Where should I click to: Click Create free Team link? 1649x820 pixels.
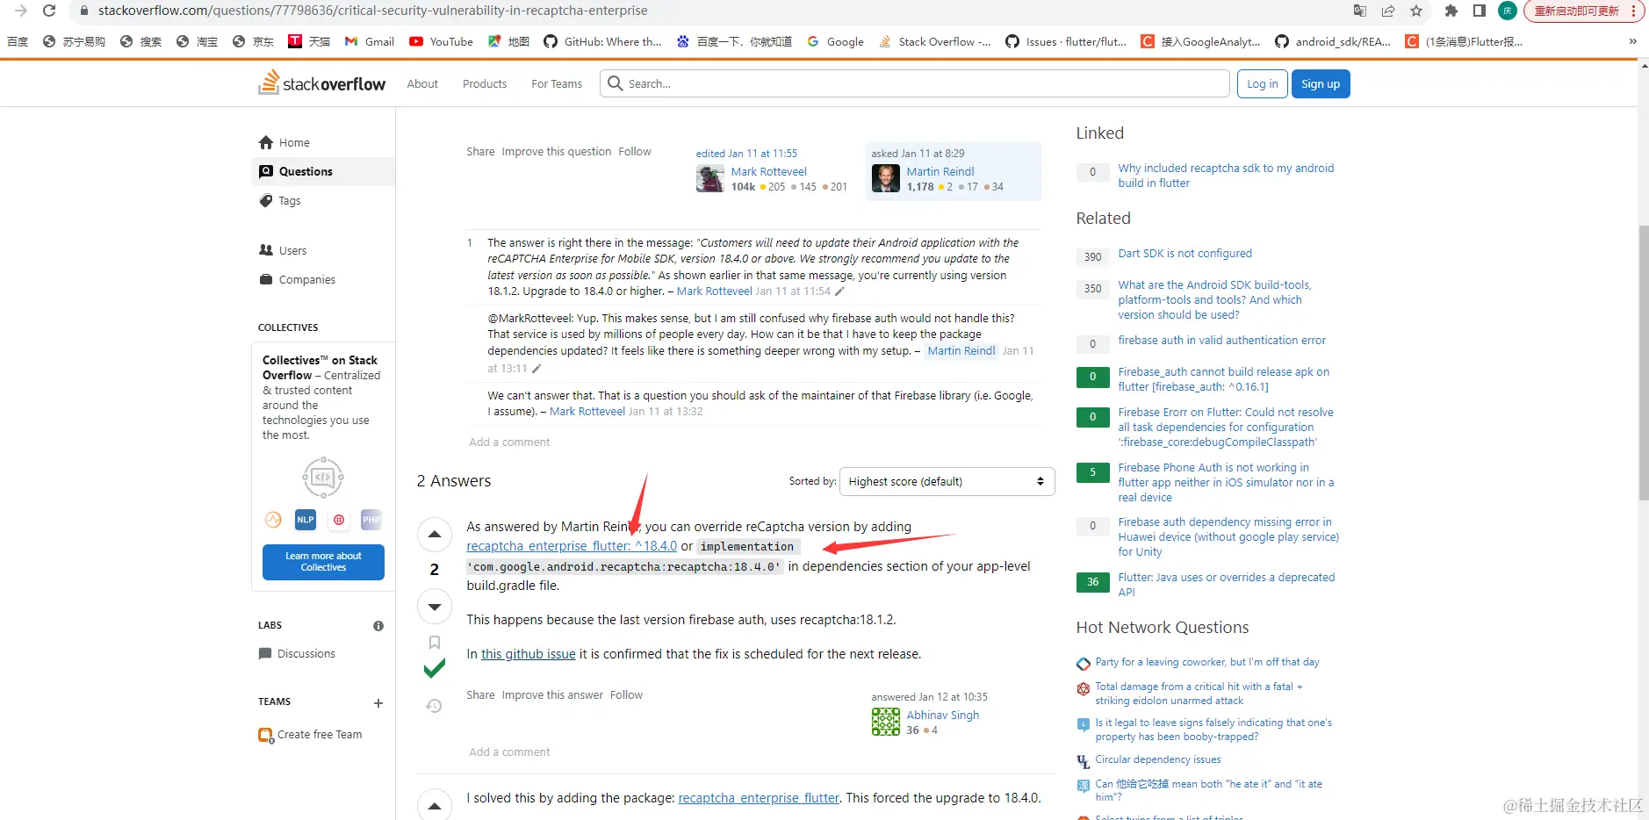pyautogui.click(x=310, y=734)
